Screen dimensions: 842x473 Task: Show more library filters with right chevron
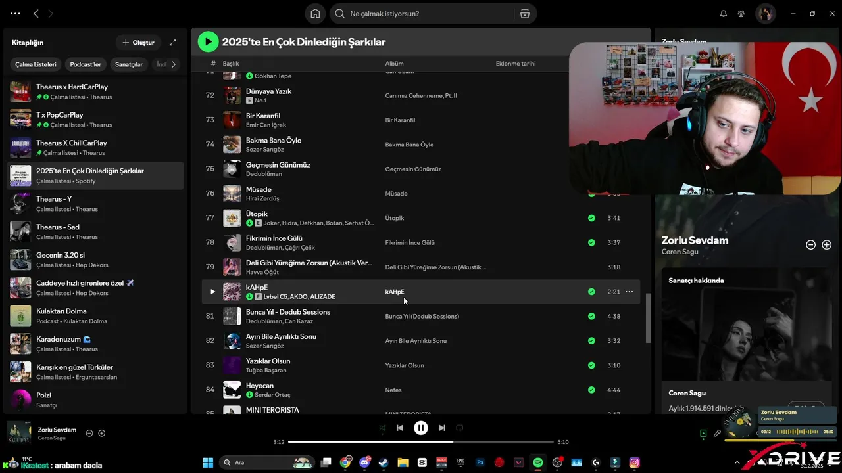pyautogui.click(x=174, y=64)
